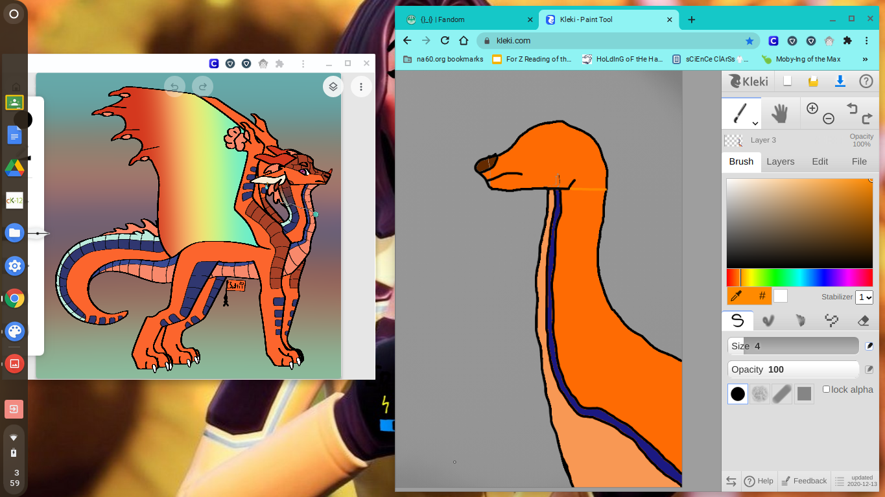This screenshot has height=497, width=885.
Task: Open the launcher circle button
Action: pyautogui.click(x=14, y=14)
